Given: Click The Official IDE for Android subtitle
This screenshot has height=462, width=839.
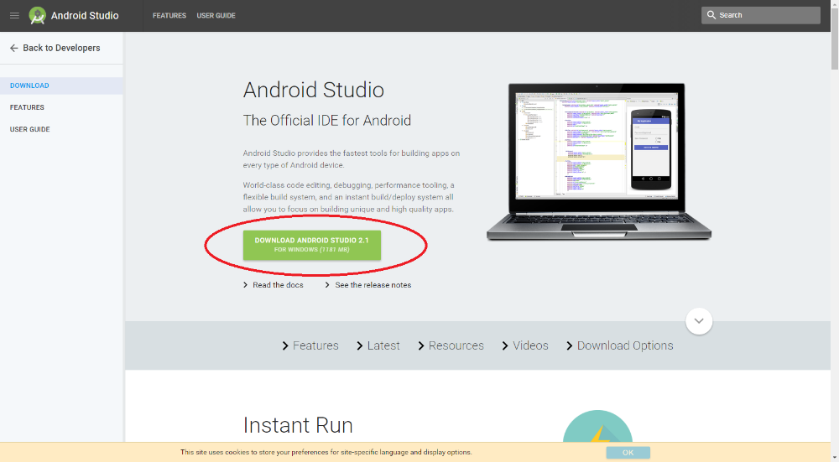Looking at the screenshot, I should [x=327, y=120].
